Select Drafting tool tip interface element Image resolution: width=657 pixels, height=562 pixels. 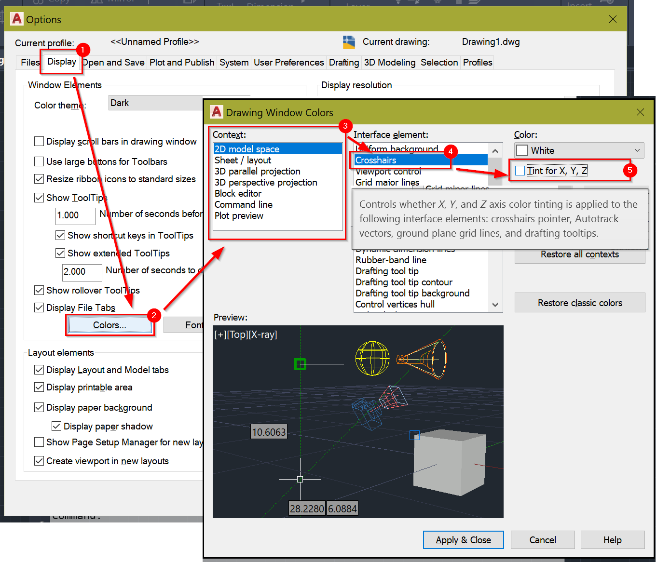point(421,271)
